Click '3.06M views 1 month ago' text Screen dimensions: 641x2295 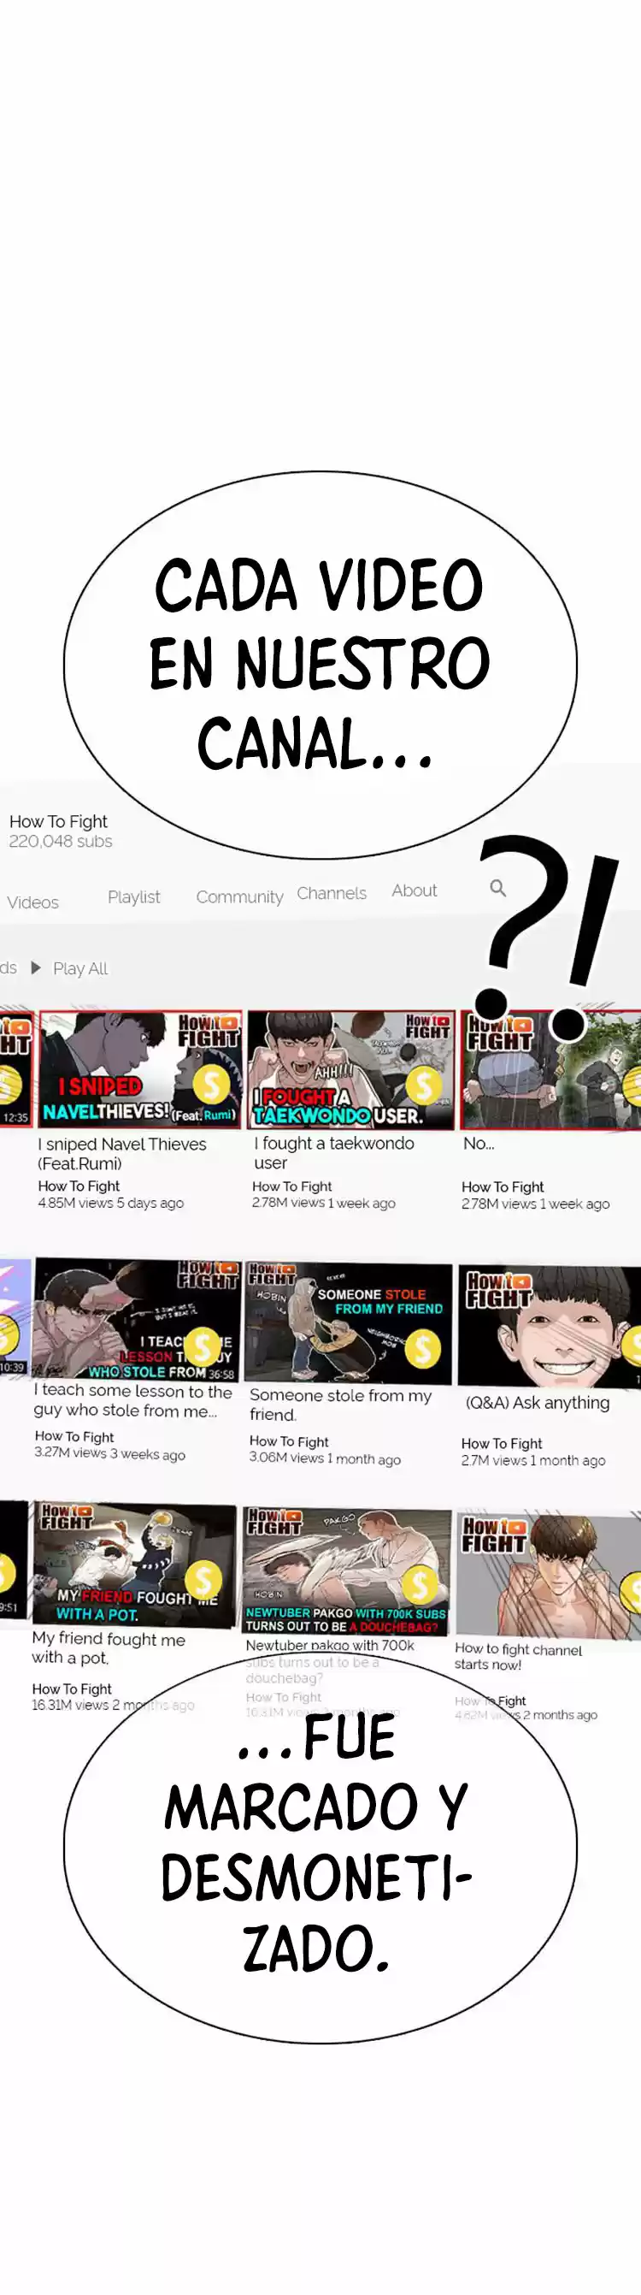[x=325, y=1458]
